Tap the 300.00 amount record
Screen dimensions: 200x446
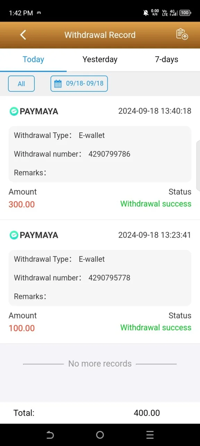coord(22,204)
